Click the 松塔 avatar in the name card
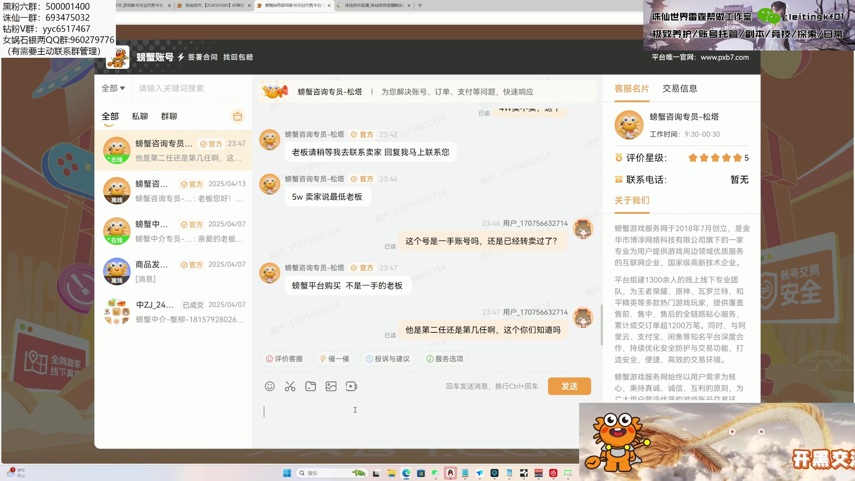Screen dimensions: 855x481 (629, 125)
